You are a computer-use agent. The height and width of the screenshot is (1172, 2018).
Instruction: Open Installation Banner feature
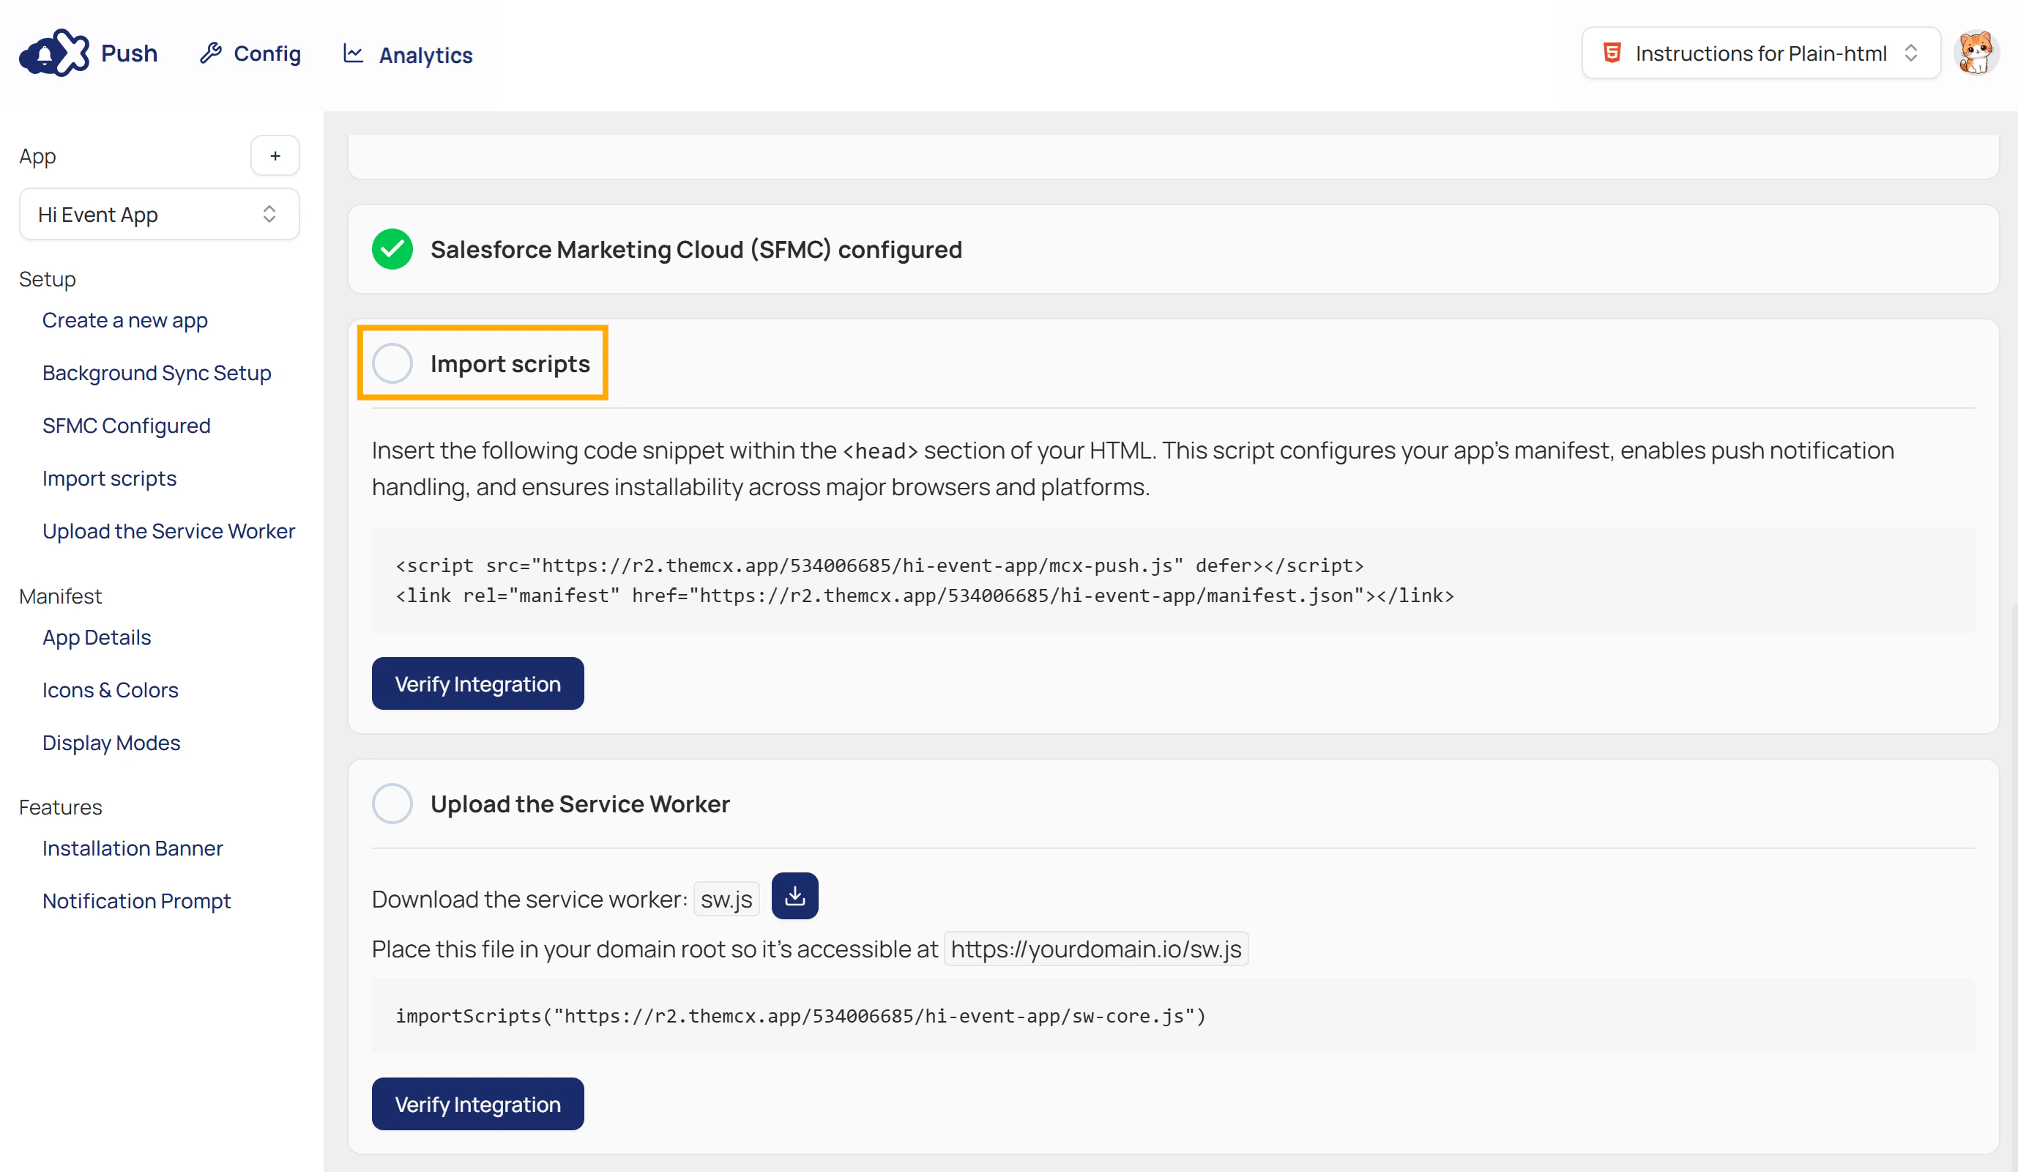pos(133,848)
